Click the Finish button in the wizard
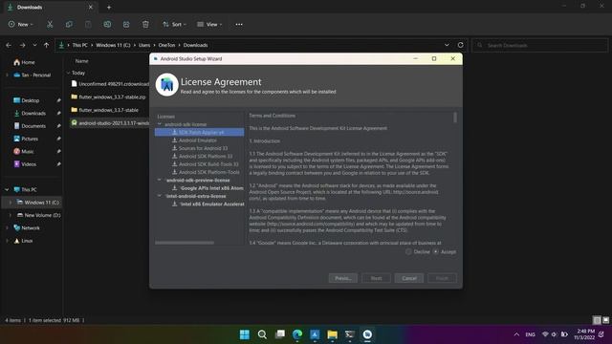 point(442,278)
